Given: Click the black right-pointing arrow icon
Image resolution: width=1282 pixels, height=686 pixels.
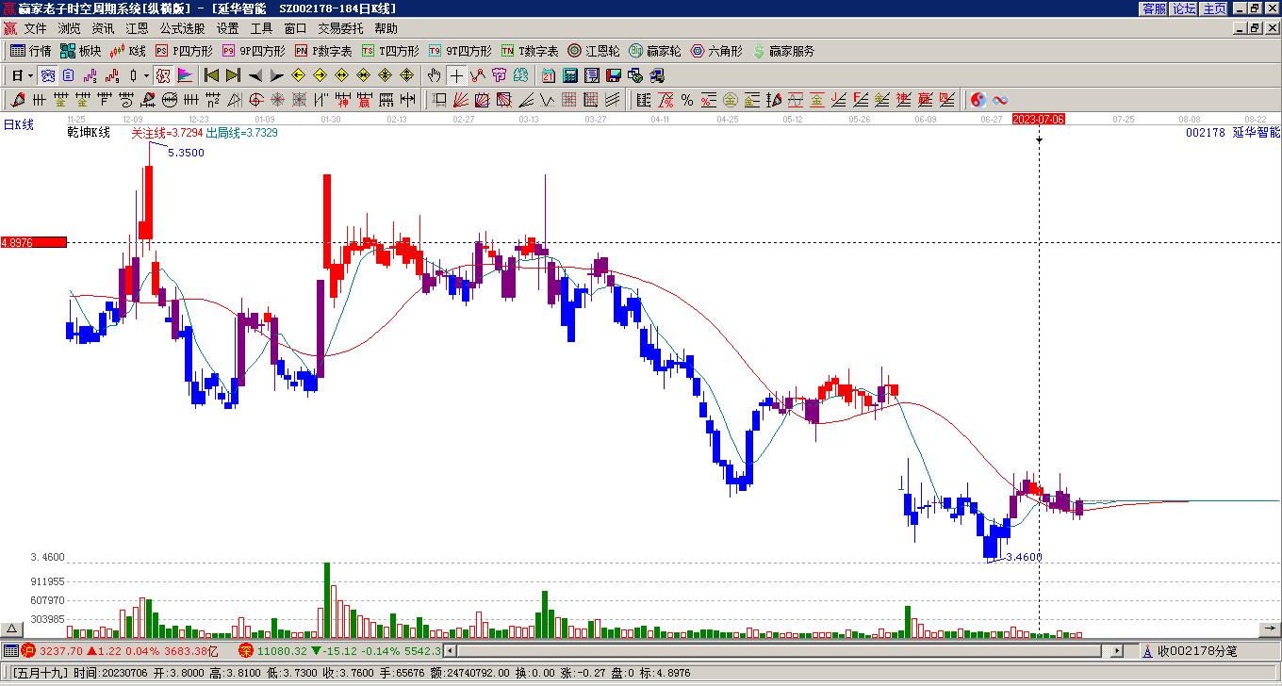Looking at the screenshot, I should pyautogui.click(x=276, y=75).
